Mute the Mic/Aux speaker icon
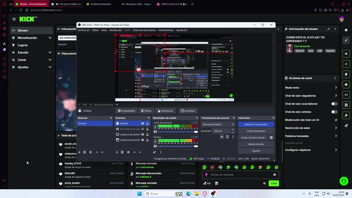The height and width of the screenshot is (198, 352). [155, 146]
